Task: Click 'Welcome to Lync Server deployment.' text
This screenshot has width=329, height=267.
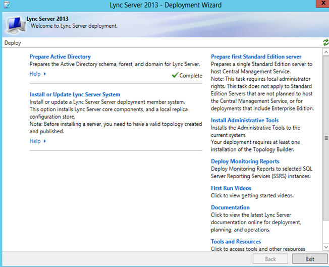Action: [x=74, y=26]
